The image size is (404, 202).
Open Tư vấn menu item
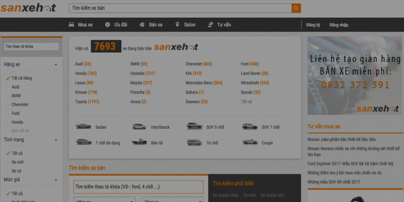tap(224, 25)
